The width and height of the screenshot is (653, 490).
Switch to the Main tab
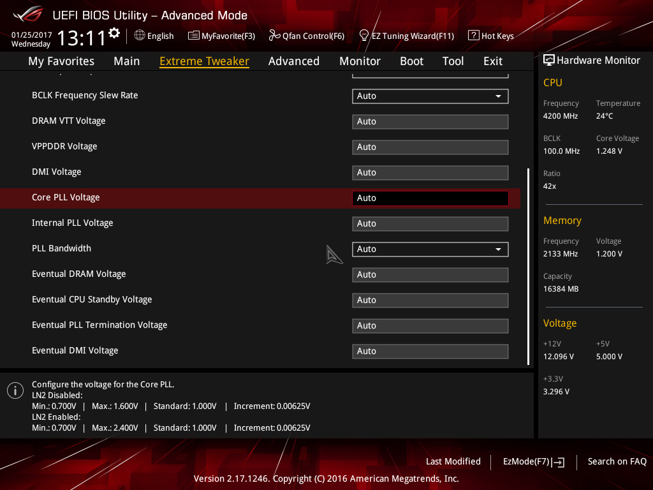coord(127,61)
